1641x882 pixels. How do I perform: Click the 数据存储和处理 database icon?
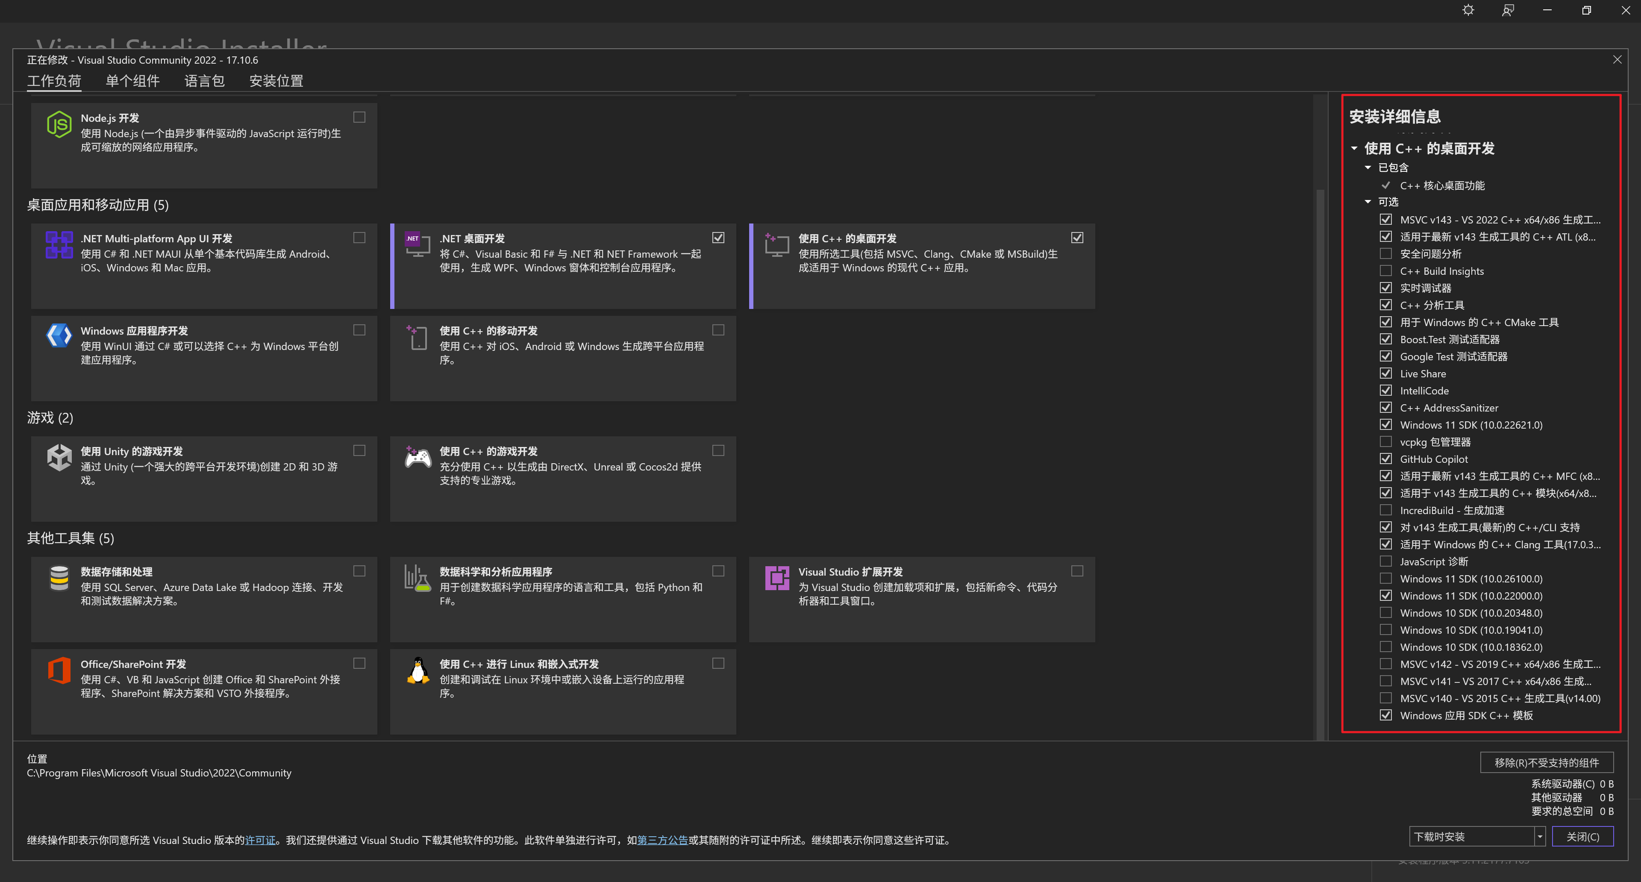click(59, 578)
